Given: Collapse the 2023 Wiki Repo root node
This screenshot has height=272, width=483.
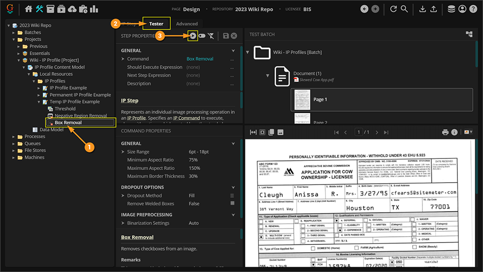Looking at the screenshot, I should click(9, 26).
